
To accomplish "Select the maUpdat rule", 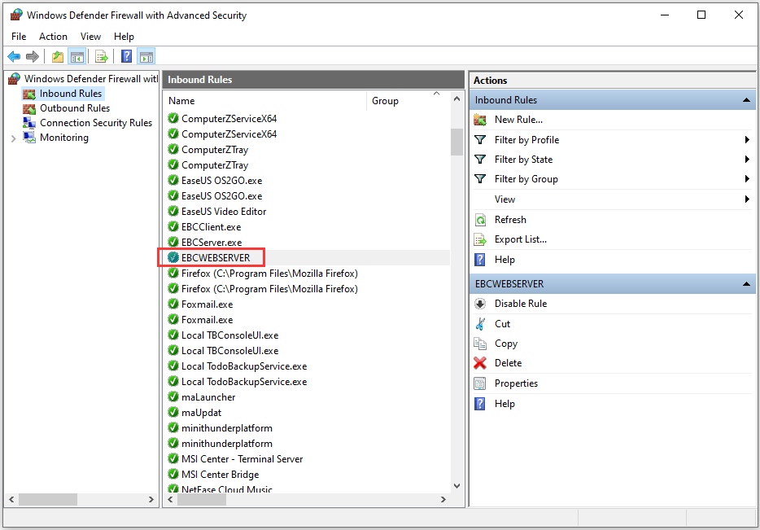I will pyautogui.click(x=201, y=413).
